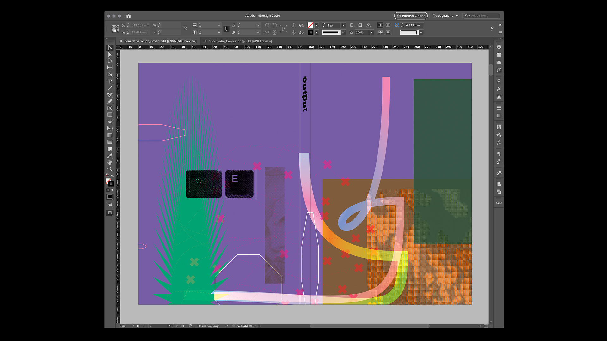The width and height of the screenshot is (607, 341).
Task: Select the Type tool
Action: (x=110, y=81)
